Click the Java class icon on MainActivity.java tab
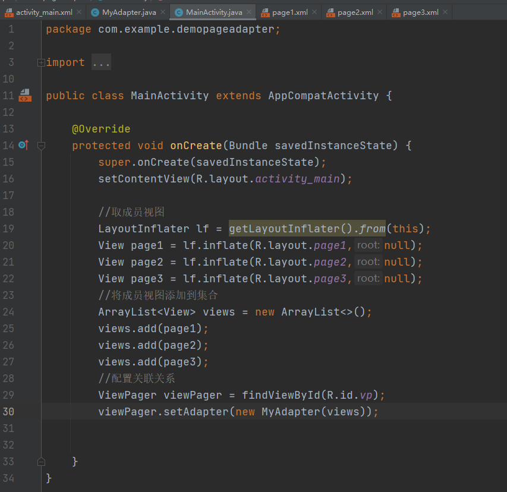This screenshot has width=507, height=492. tap(179, 12)
